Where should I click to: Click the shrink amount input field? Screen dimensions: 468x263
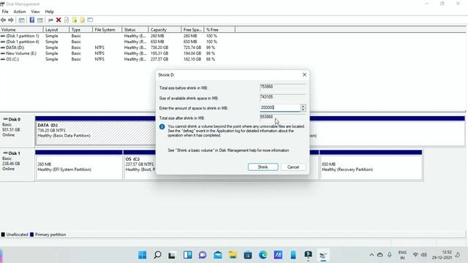pyautogui.click(x=280, y=107)
